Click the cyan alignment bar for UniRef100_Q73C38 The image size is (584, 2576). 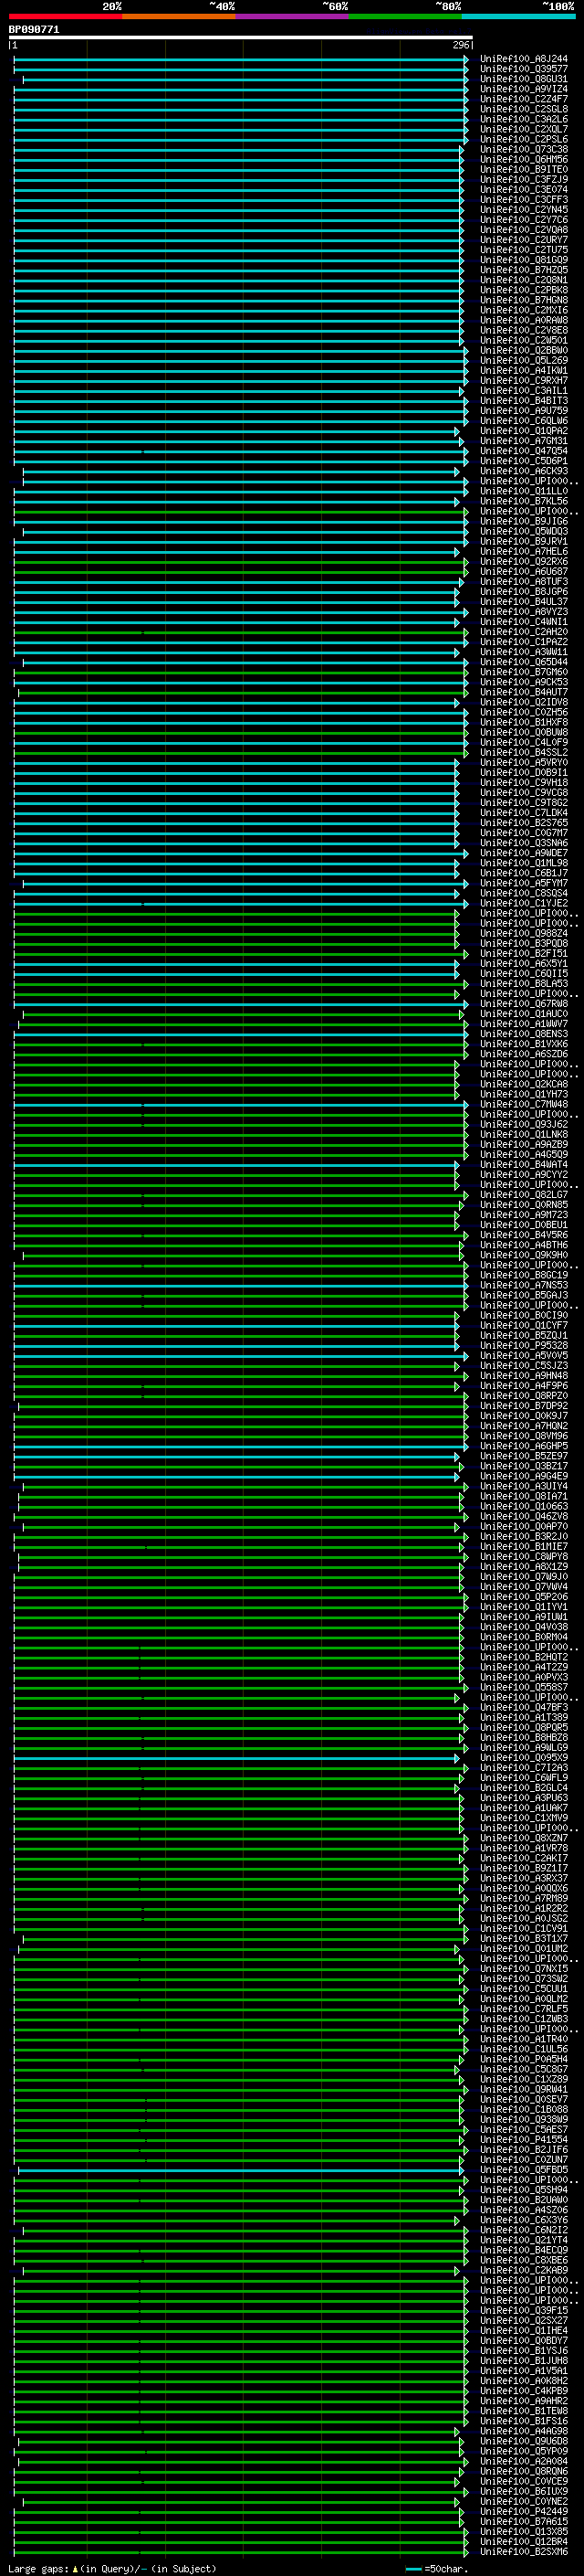tap(238, 150)
